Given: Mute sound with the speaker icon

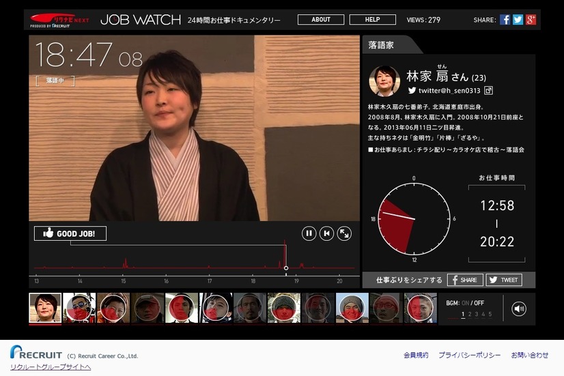Looking at the screenshot, I should 519,308.
